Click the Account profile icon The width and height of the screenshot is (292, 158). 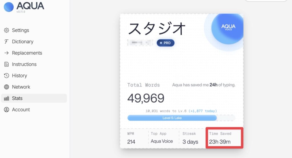pos(7,110)
